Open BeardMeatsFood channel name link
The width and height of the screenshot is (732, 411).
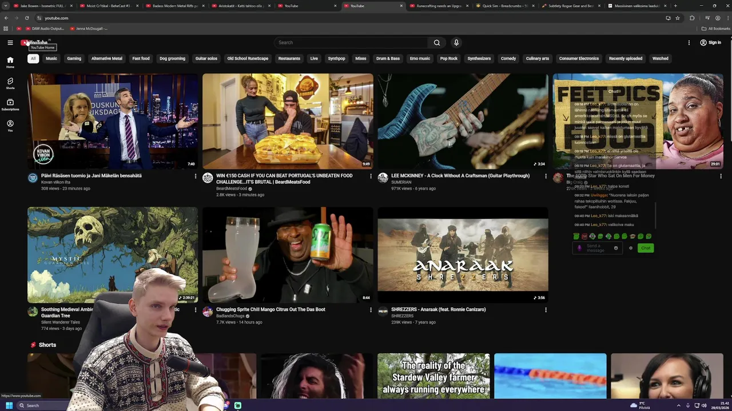[x=232, y=188]
